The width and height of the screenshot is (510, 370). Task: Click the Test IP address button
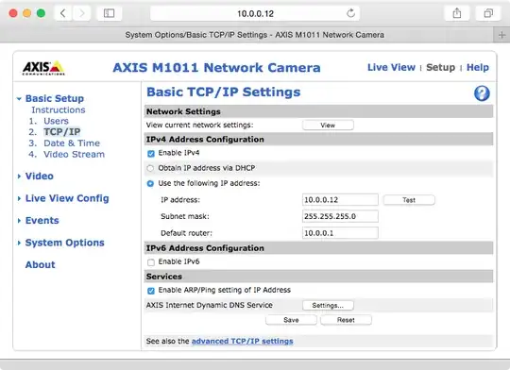(x=409, y=200)
